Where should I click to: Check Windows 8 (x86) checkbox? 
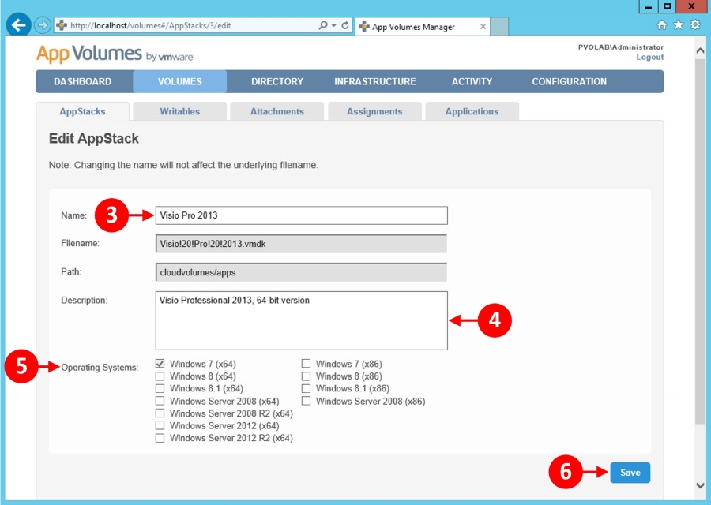tap(306, 376)
